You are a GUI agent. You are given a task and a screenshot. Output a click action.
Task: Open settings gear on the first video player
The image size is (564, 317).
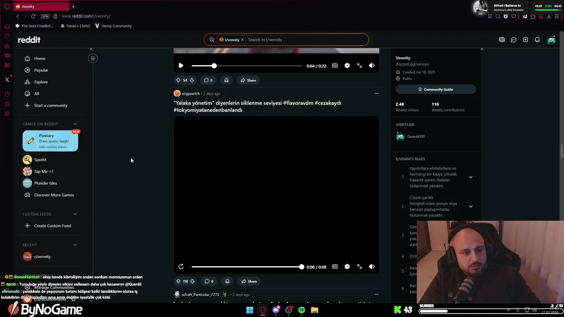click(x=347, y=66)
